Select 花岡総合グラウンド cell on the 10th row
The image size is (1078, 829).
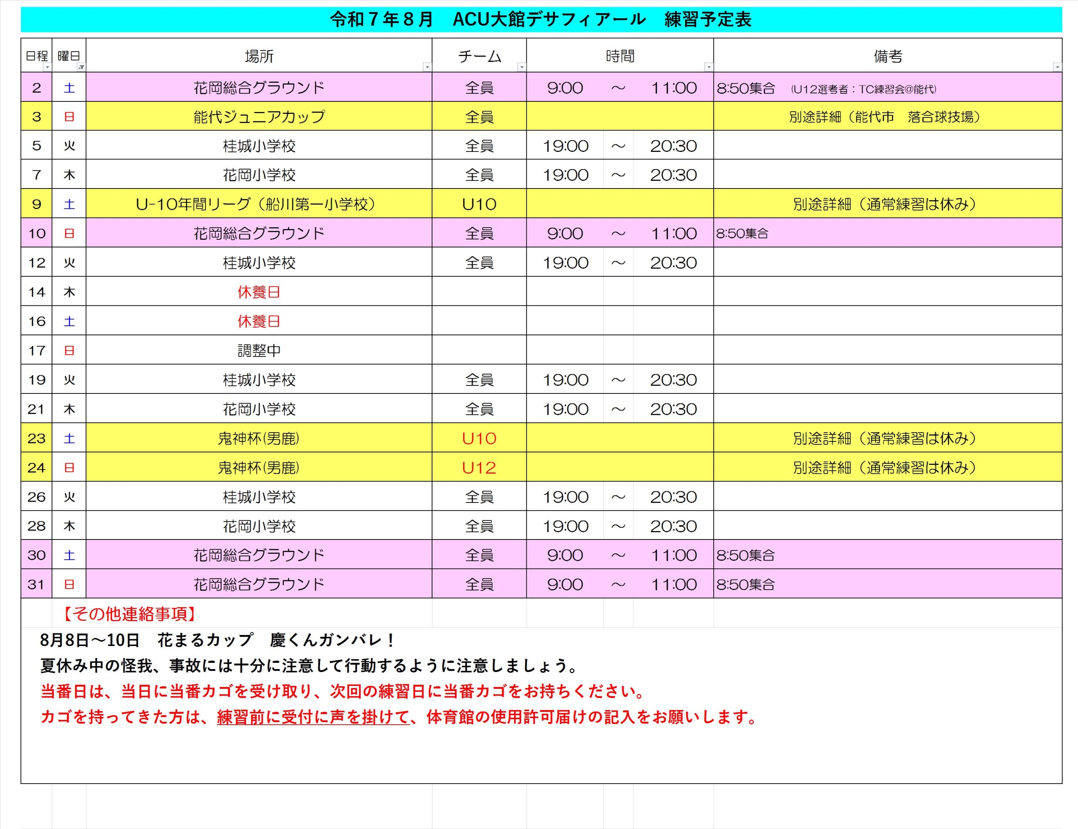(x=259, y=233)
